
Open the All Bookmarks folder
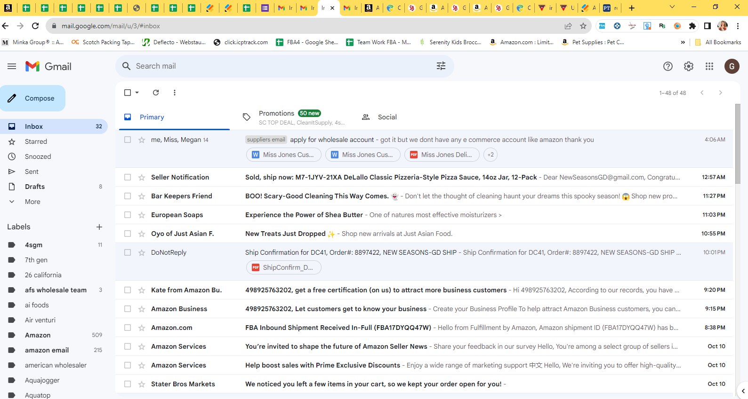coord(718,42)
